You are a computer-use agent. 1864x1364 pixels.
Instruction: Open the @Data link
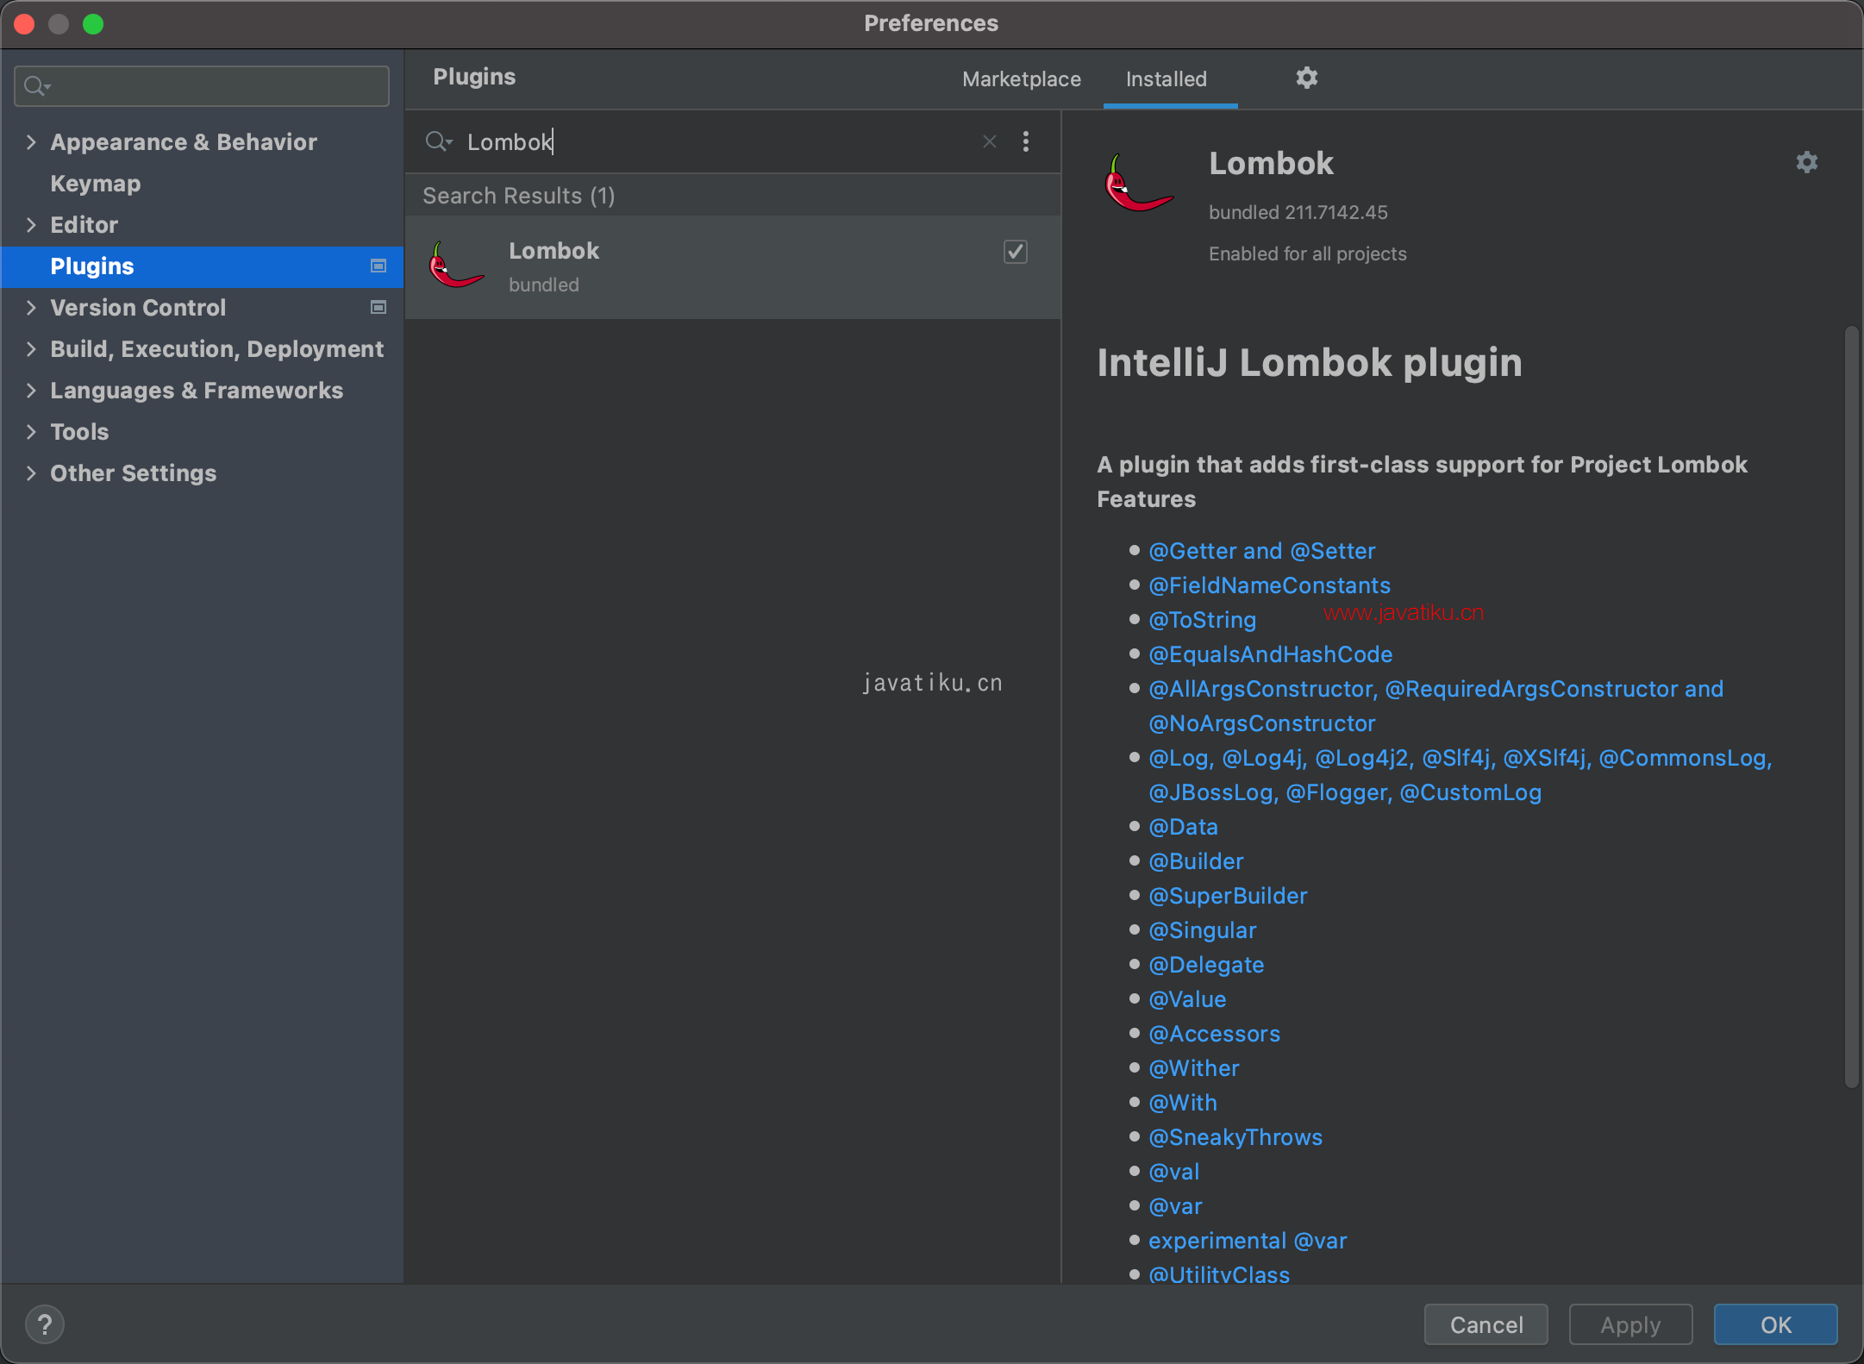(x=1183, y=827)
